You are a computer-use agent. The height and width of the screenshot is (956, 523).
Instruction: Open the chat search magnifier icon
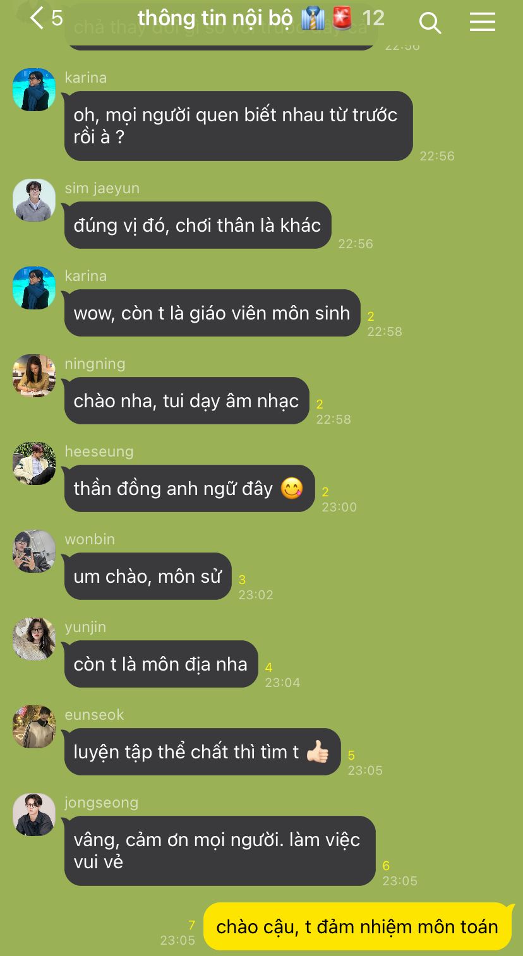tap(430, 23)
